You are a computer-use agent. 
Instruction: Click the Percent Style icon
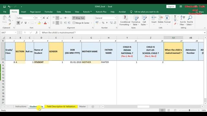click(x=103, y=23)
